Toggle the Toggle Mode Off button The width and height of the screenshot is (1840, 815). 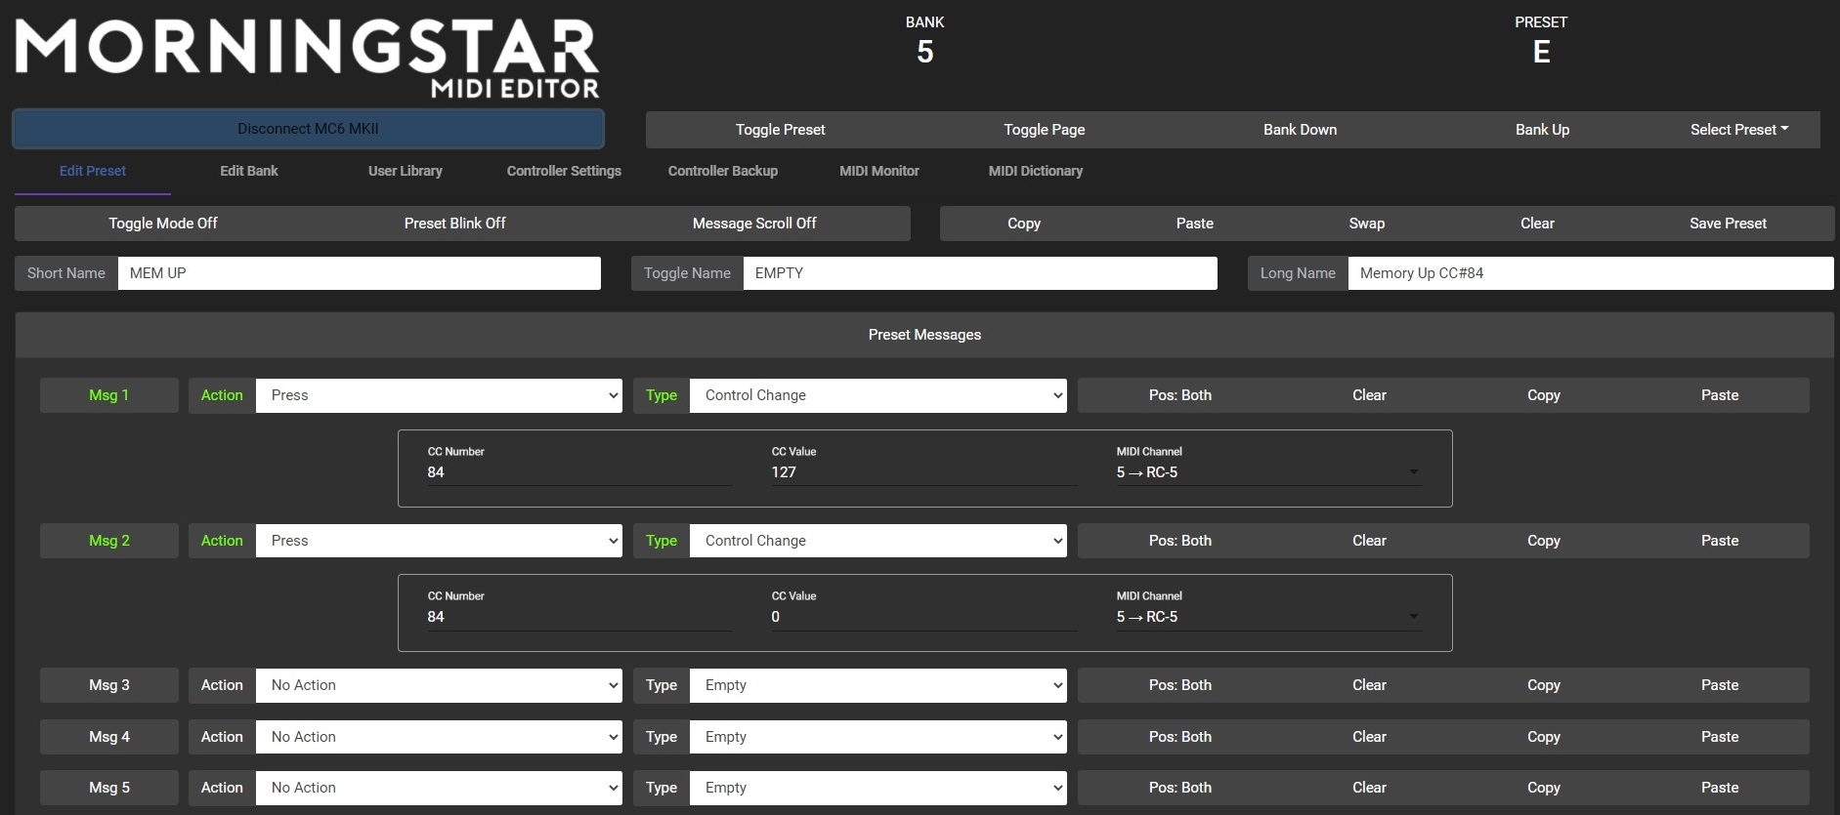point(163,224)
